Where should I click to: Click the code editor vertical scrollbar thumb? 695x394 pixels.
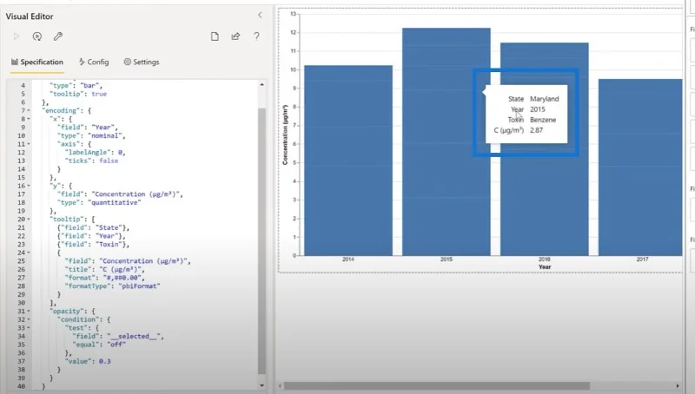[262, 241]
